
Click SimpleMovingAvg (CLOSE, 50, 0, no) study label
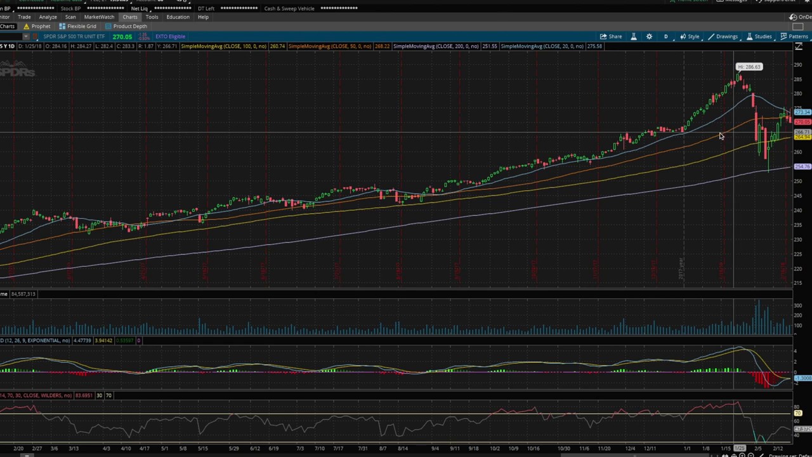click(x=331, y=46)
